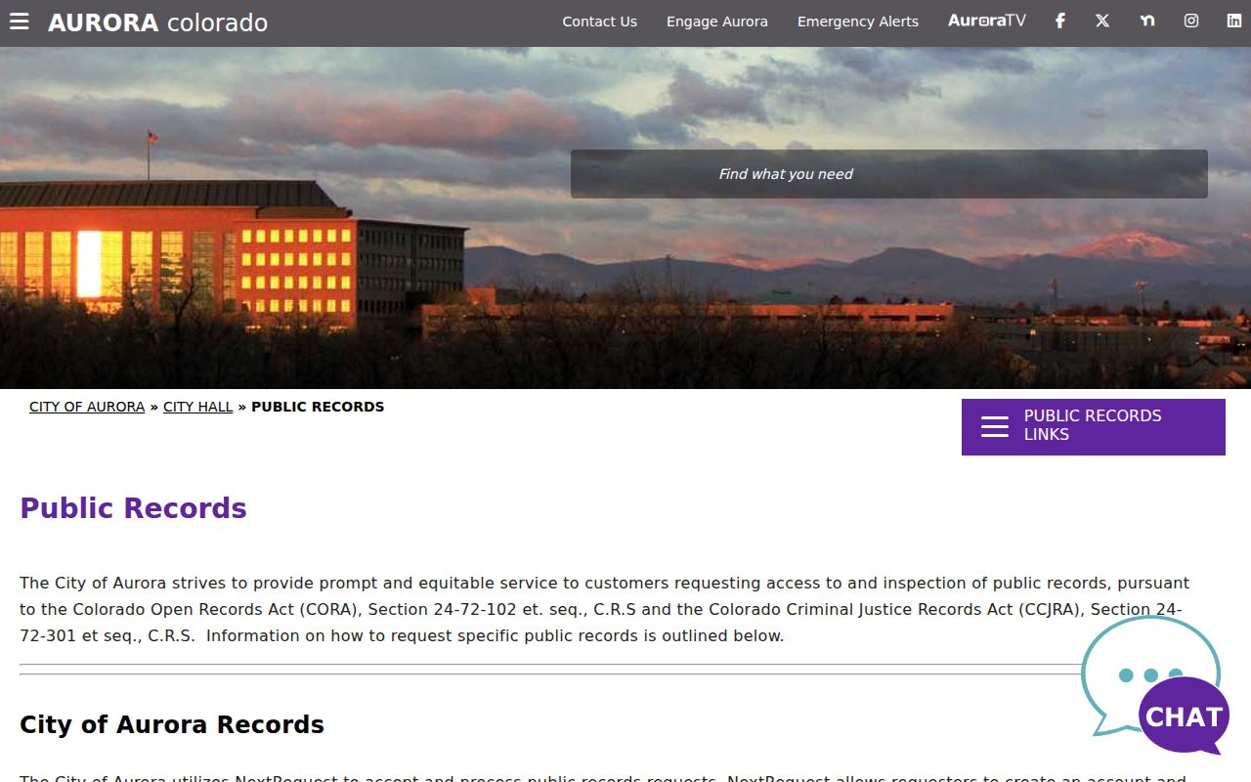Click the PUBLIC RECORDS breadcrumb text

(x=318, y=407)
